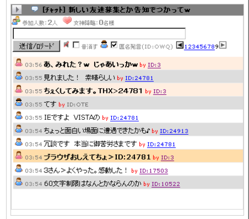The width and height of the screenshot is (249, 219).
Task: Click the heart icon beside 女神降臨
Action: (x=67, y=21)
